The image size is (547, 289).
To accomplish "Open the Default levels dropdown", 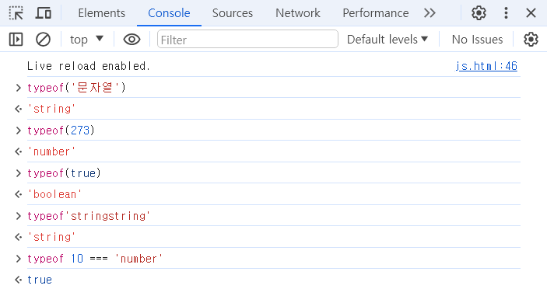I will click(x=387, y=40).
